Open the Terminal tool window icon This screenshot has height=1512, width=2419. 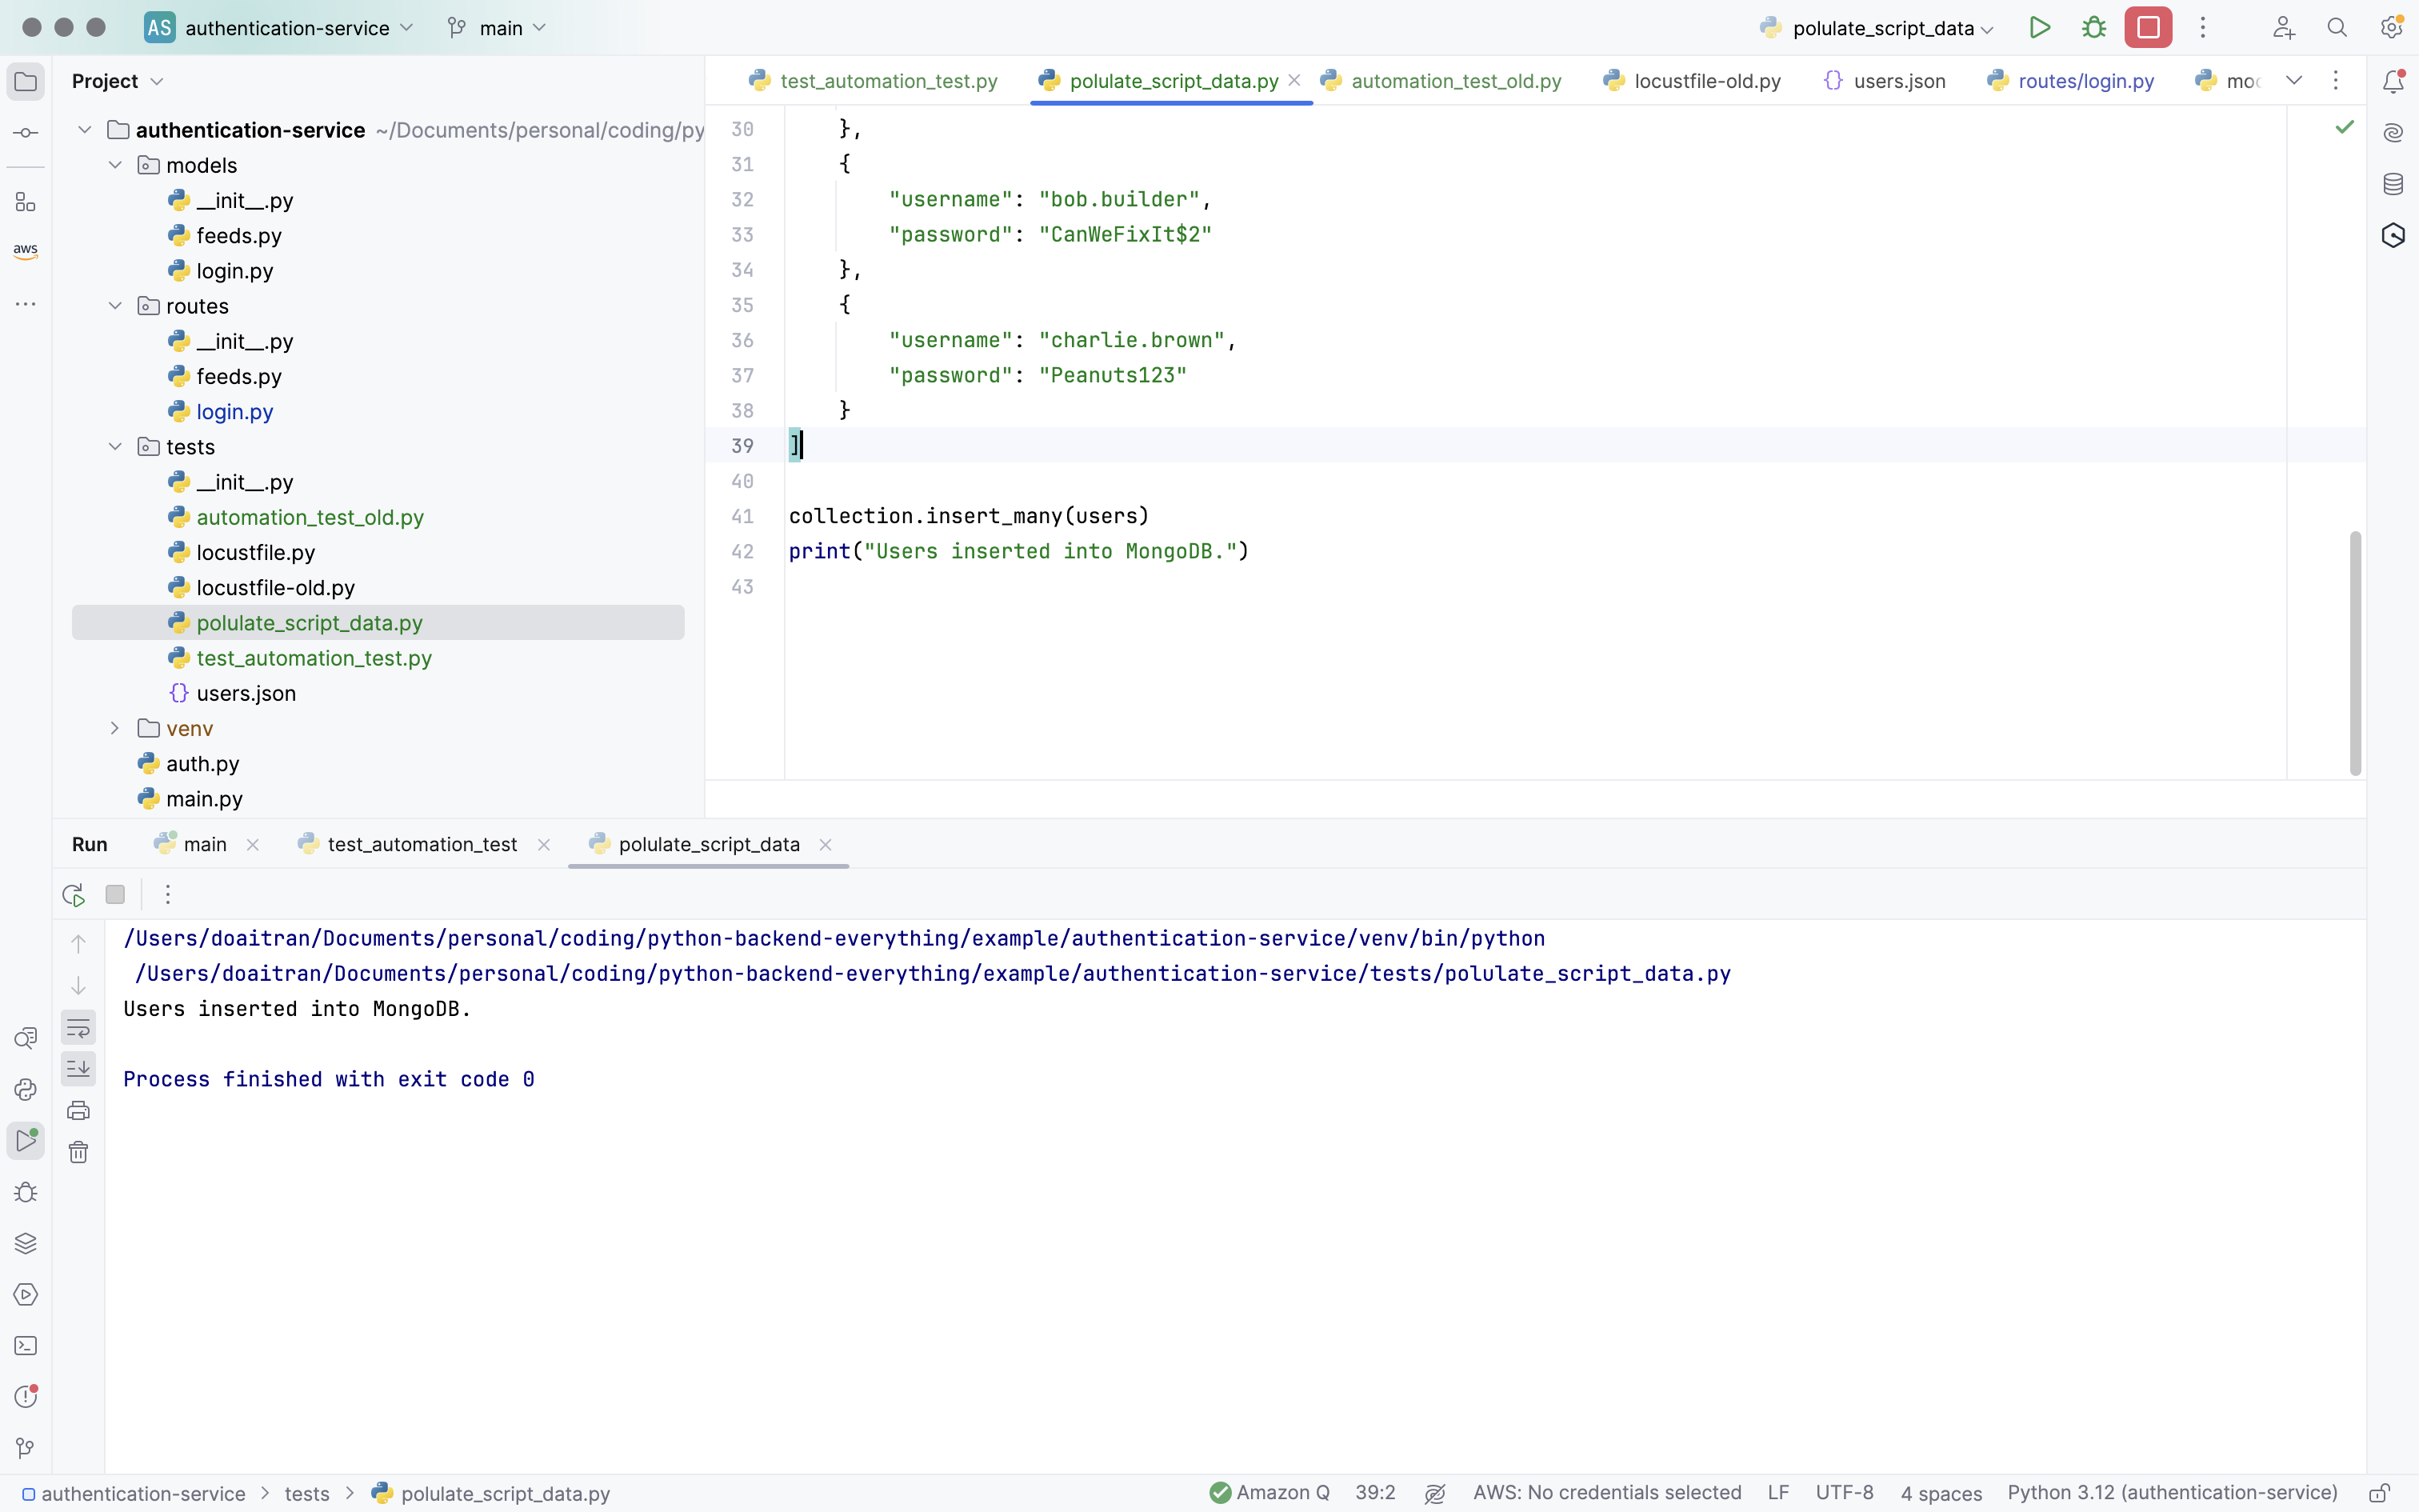tap(26, 1346)
